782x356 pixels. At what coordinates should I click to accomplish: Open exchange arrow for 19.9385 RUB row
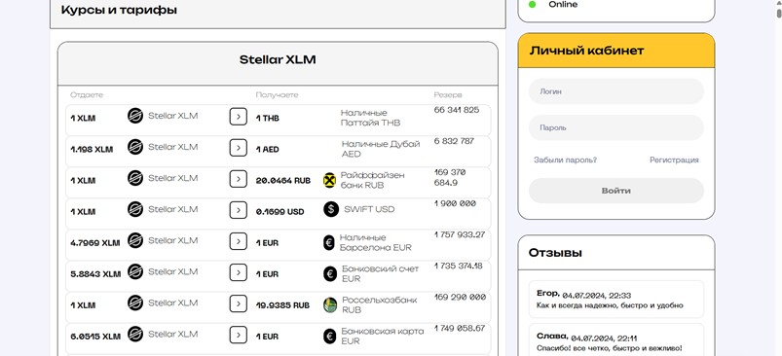coord(239,303)
